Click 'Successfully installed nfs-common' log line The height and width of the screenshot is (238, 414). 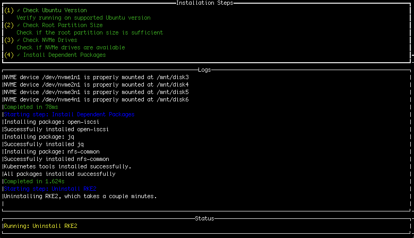pyautogui.click(x=56, y=159)
